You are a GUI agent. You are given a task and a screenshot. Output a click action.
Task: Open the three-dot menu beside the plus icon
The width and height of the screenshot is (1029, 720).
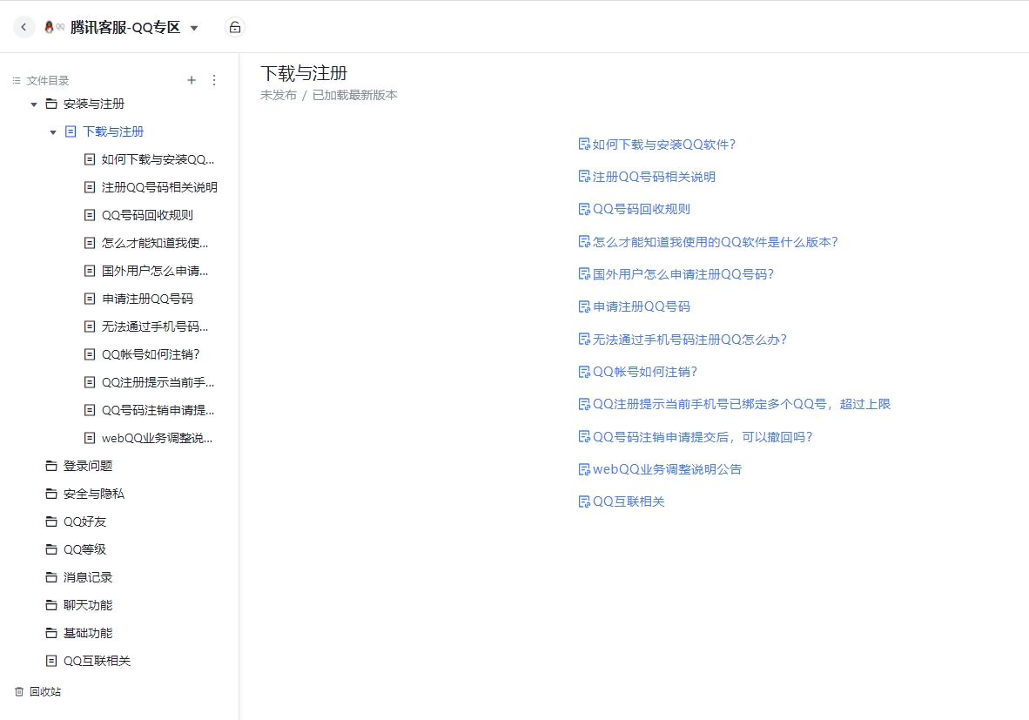click(x=214, y=80)
